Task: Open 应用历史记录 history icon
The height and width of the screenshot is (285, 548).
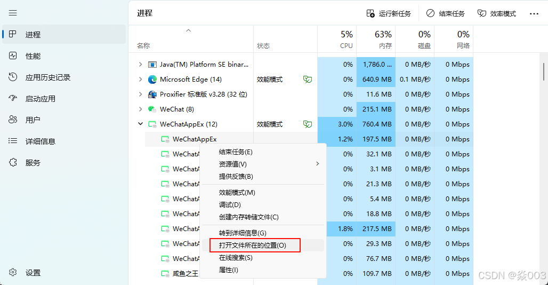Action: pos(13,77)
